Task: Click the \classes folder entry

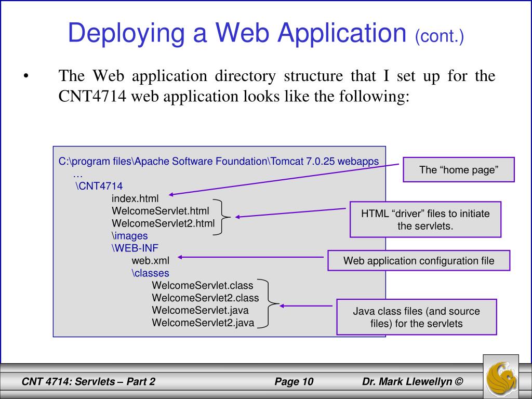Action: coord(150,273)
